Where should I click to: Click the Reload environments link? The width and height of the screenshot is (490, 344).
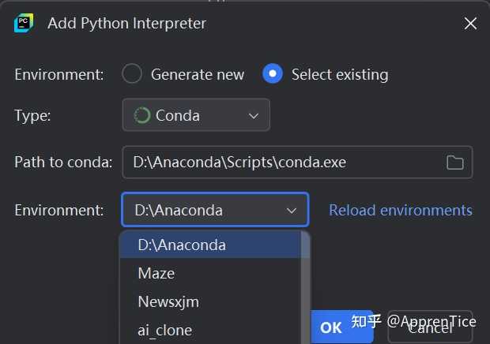401,211
